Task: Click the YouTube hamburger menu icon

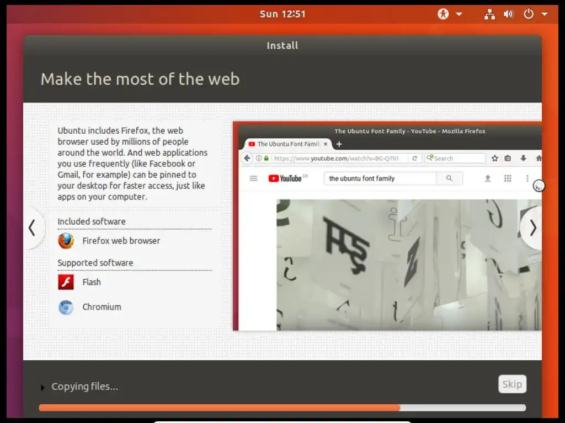Action: coord(253,178)
